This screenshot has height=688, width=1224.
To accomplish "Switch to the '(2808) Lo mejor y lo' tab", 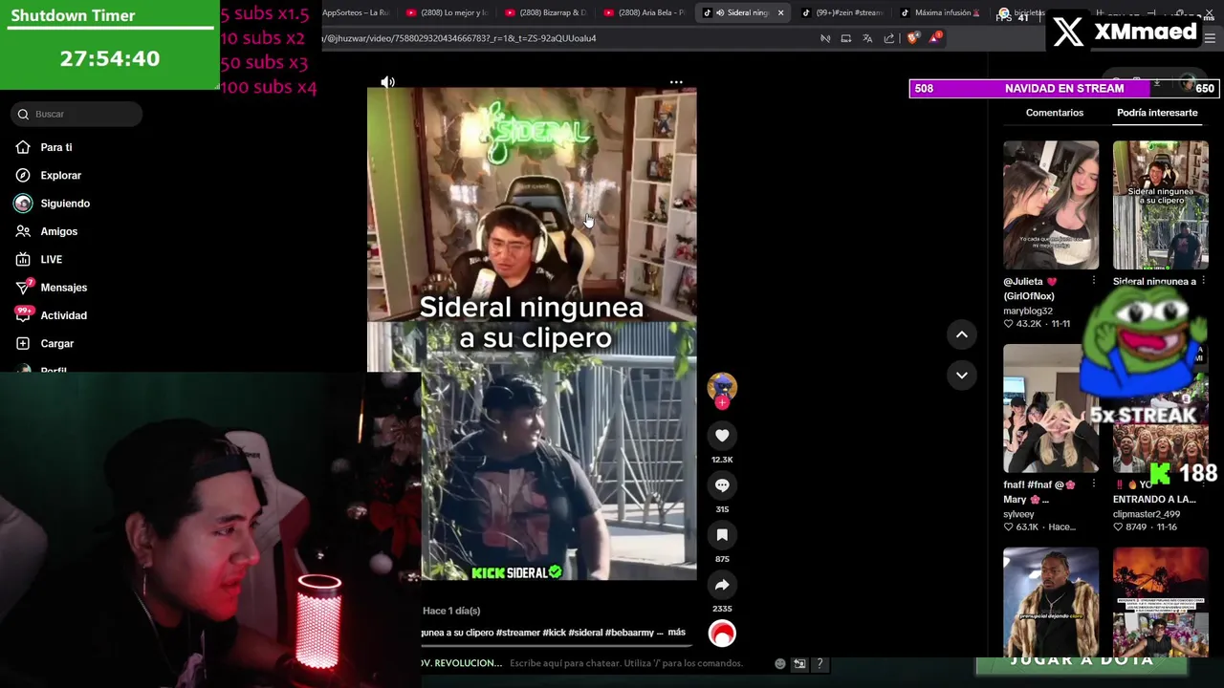I will pos(447,12).
